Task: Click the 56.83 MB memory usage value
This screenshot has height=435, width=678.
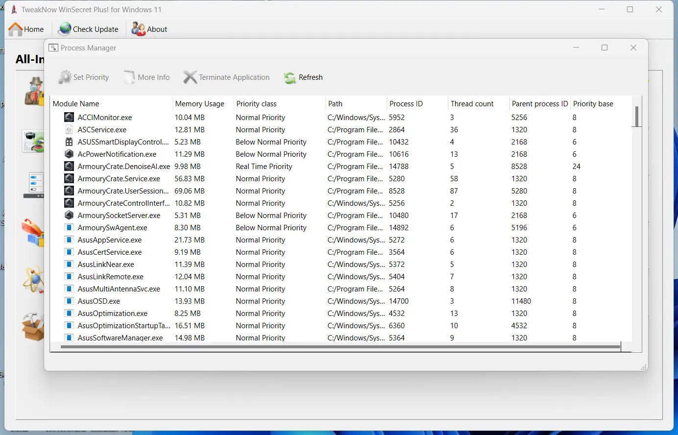Action: click(x=190, y=178)
